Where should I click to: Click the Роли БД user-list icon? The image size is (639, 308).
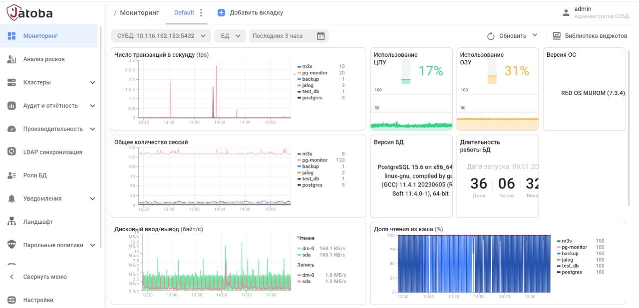pyautogui.click(x=11, y=175)
